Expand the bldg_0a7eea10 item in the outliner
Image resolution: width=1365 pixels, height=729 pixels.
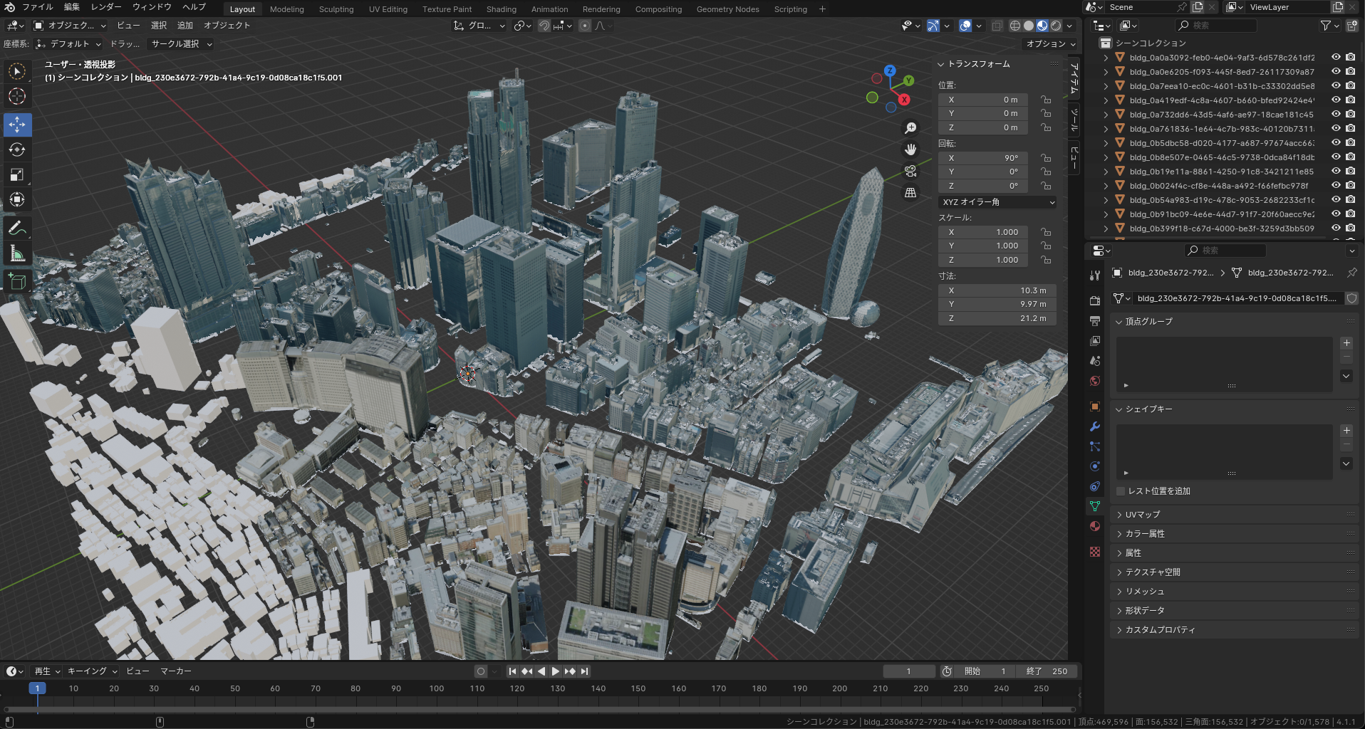[x=1106, y=85]
